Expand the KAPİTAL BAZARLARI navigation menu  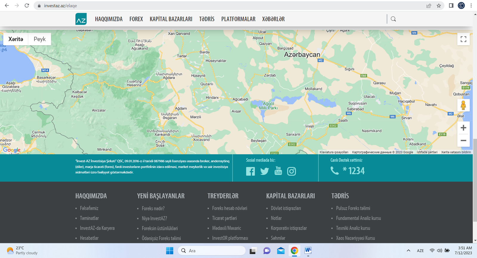click(171, 19)
